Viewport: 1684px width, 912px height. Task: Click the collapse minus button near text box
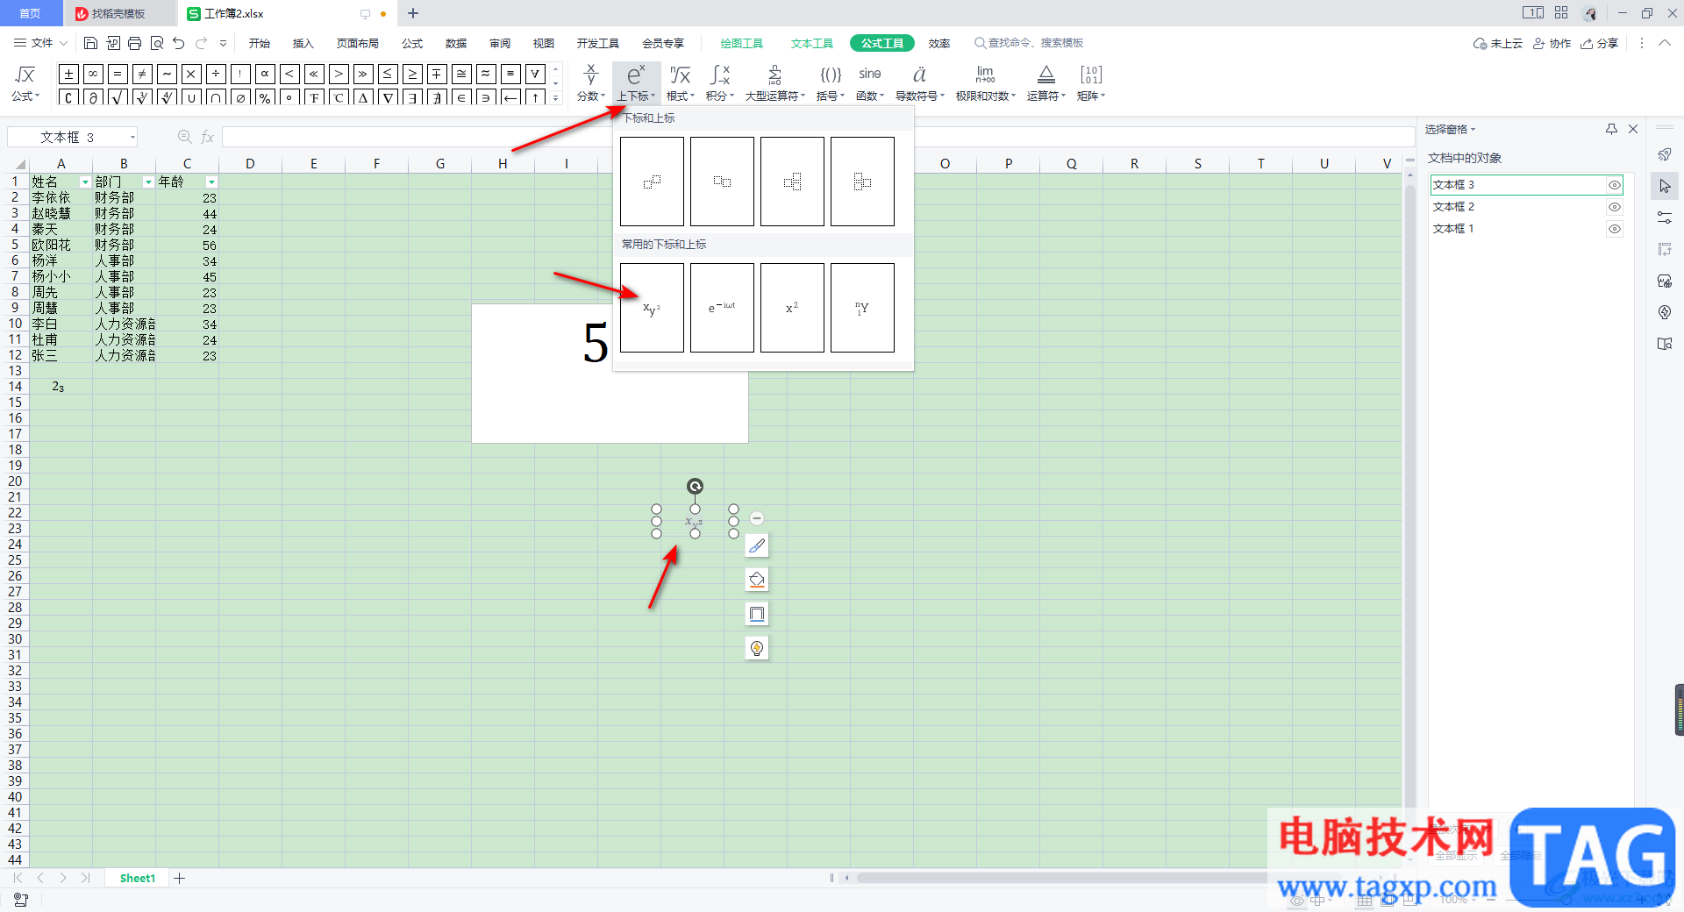[757, 518]
